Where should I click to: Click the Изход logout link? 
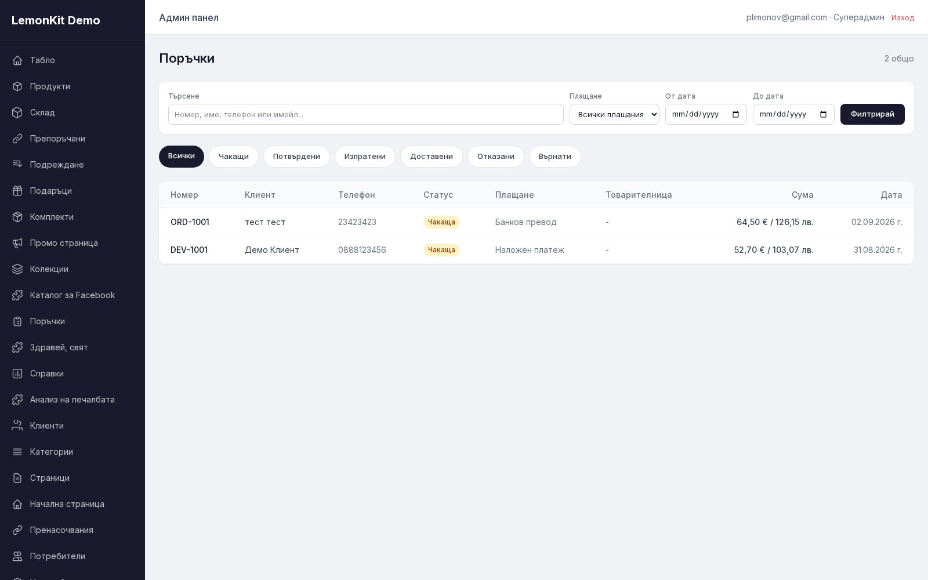(x=902, y=18)
